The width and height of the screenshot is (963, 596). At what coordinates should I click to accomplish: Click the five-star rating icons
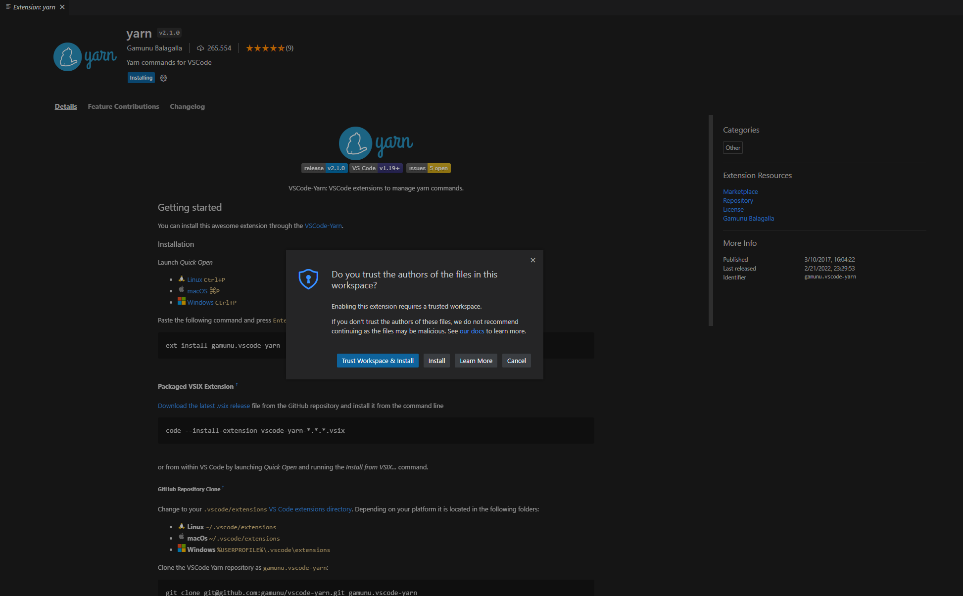[x=265, y=48]
